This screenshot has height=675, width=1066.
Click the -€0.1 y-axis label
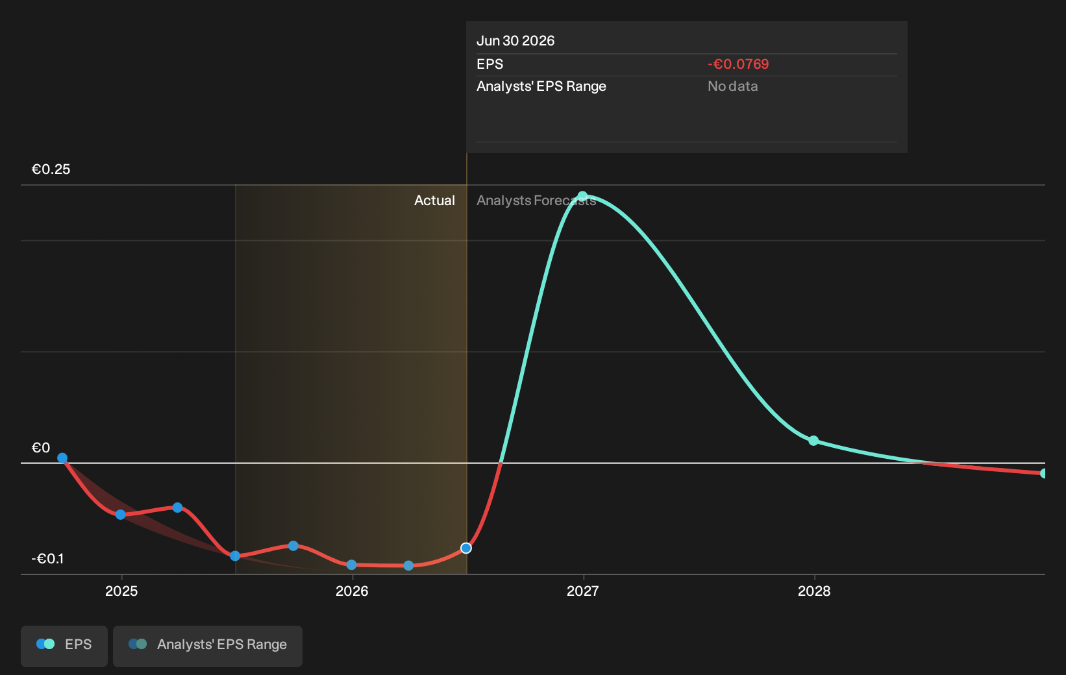[x=47, y=559]
